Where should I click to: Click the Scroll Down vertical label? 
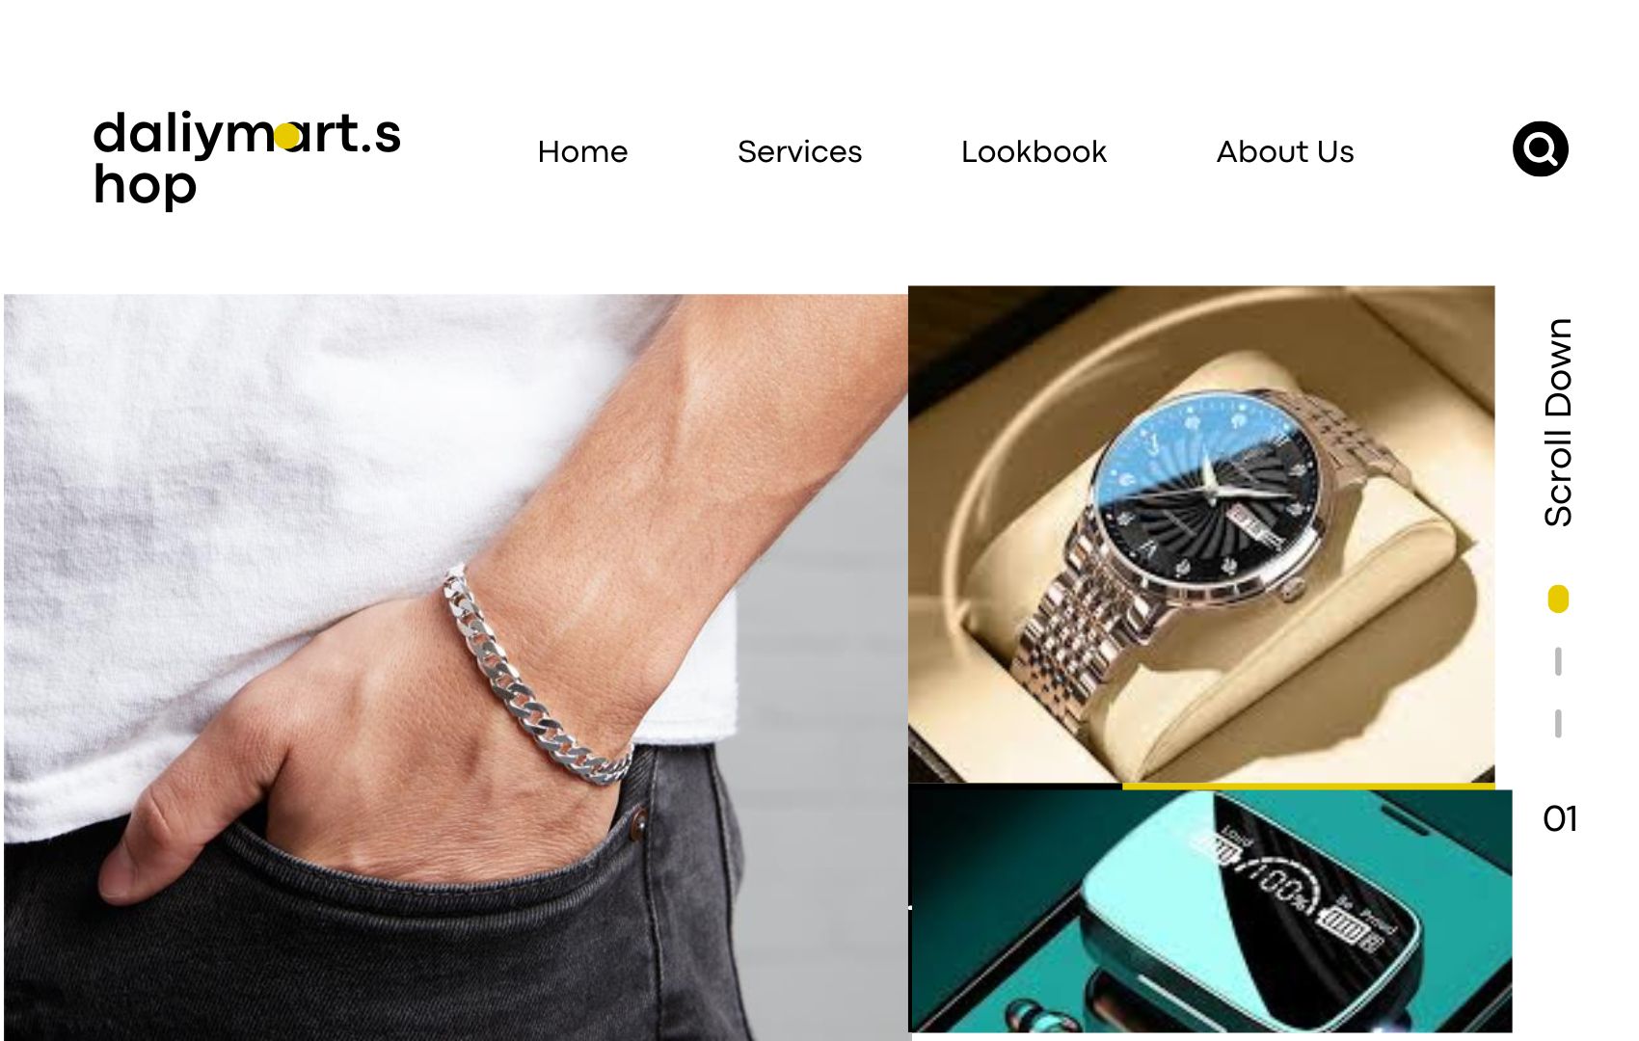point(1558,422)
